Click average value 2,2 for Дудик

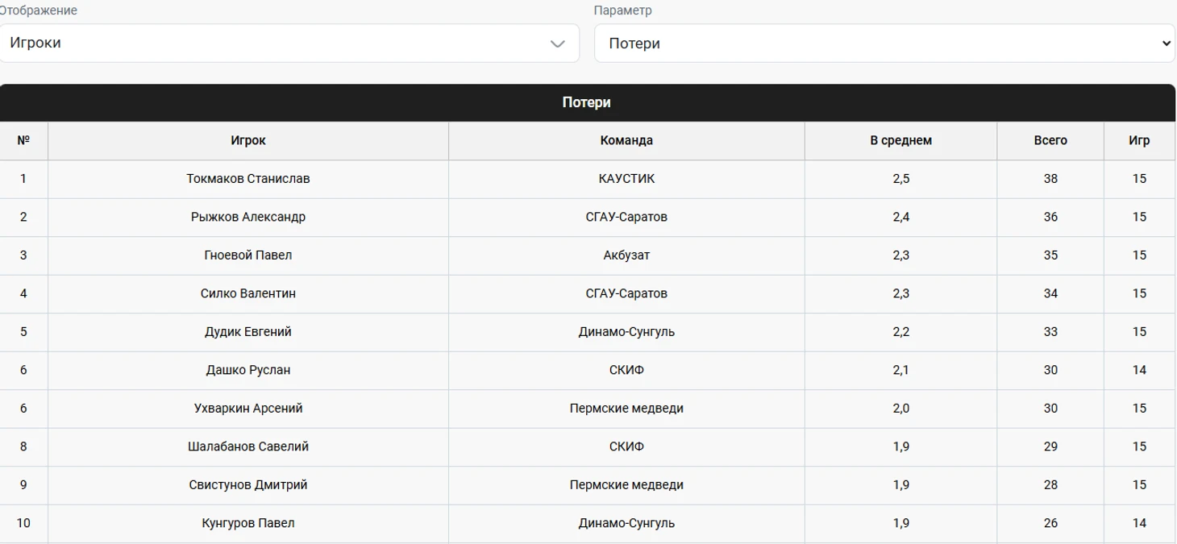click(901, 332)
